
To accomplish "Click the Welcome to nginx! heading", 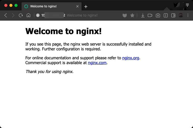I will 63,31.
